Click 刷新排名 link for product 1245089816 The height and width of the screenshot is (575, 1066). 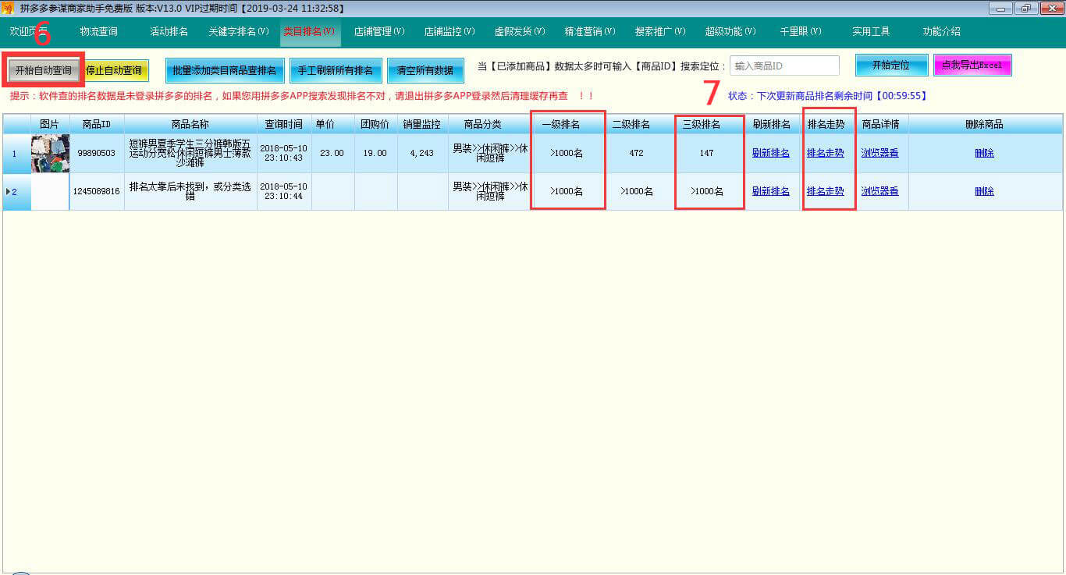click(771, 191)
